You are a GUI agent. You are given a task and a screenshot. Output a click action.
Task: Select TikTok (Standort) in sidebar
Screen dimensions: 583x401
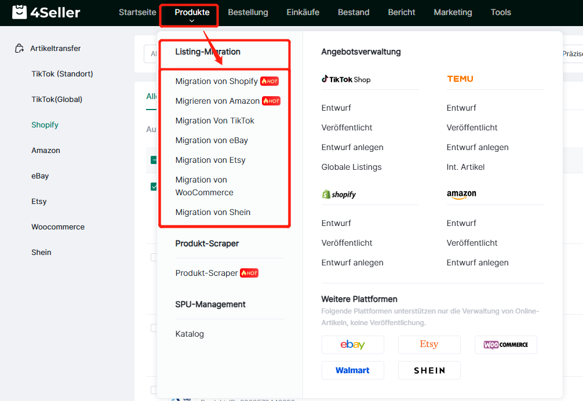(x=62, y=74)
